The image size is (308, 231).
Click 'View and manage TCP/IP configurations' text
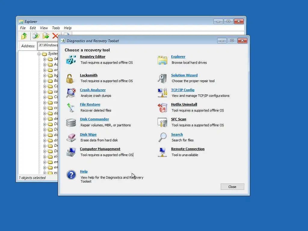pyautogui.click(x=201, y=96)
